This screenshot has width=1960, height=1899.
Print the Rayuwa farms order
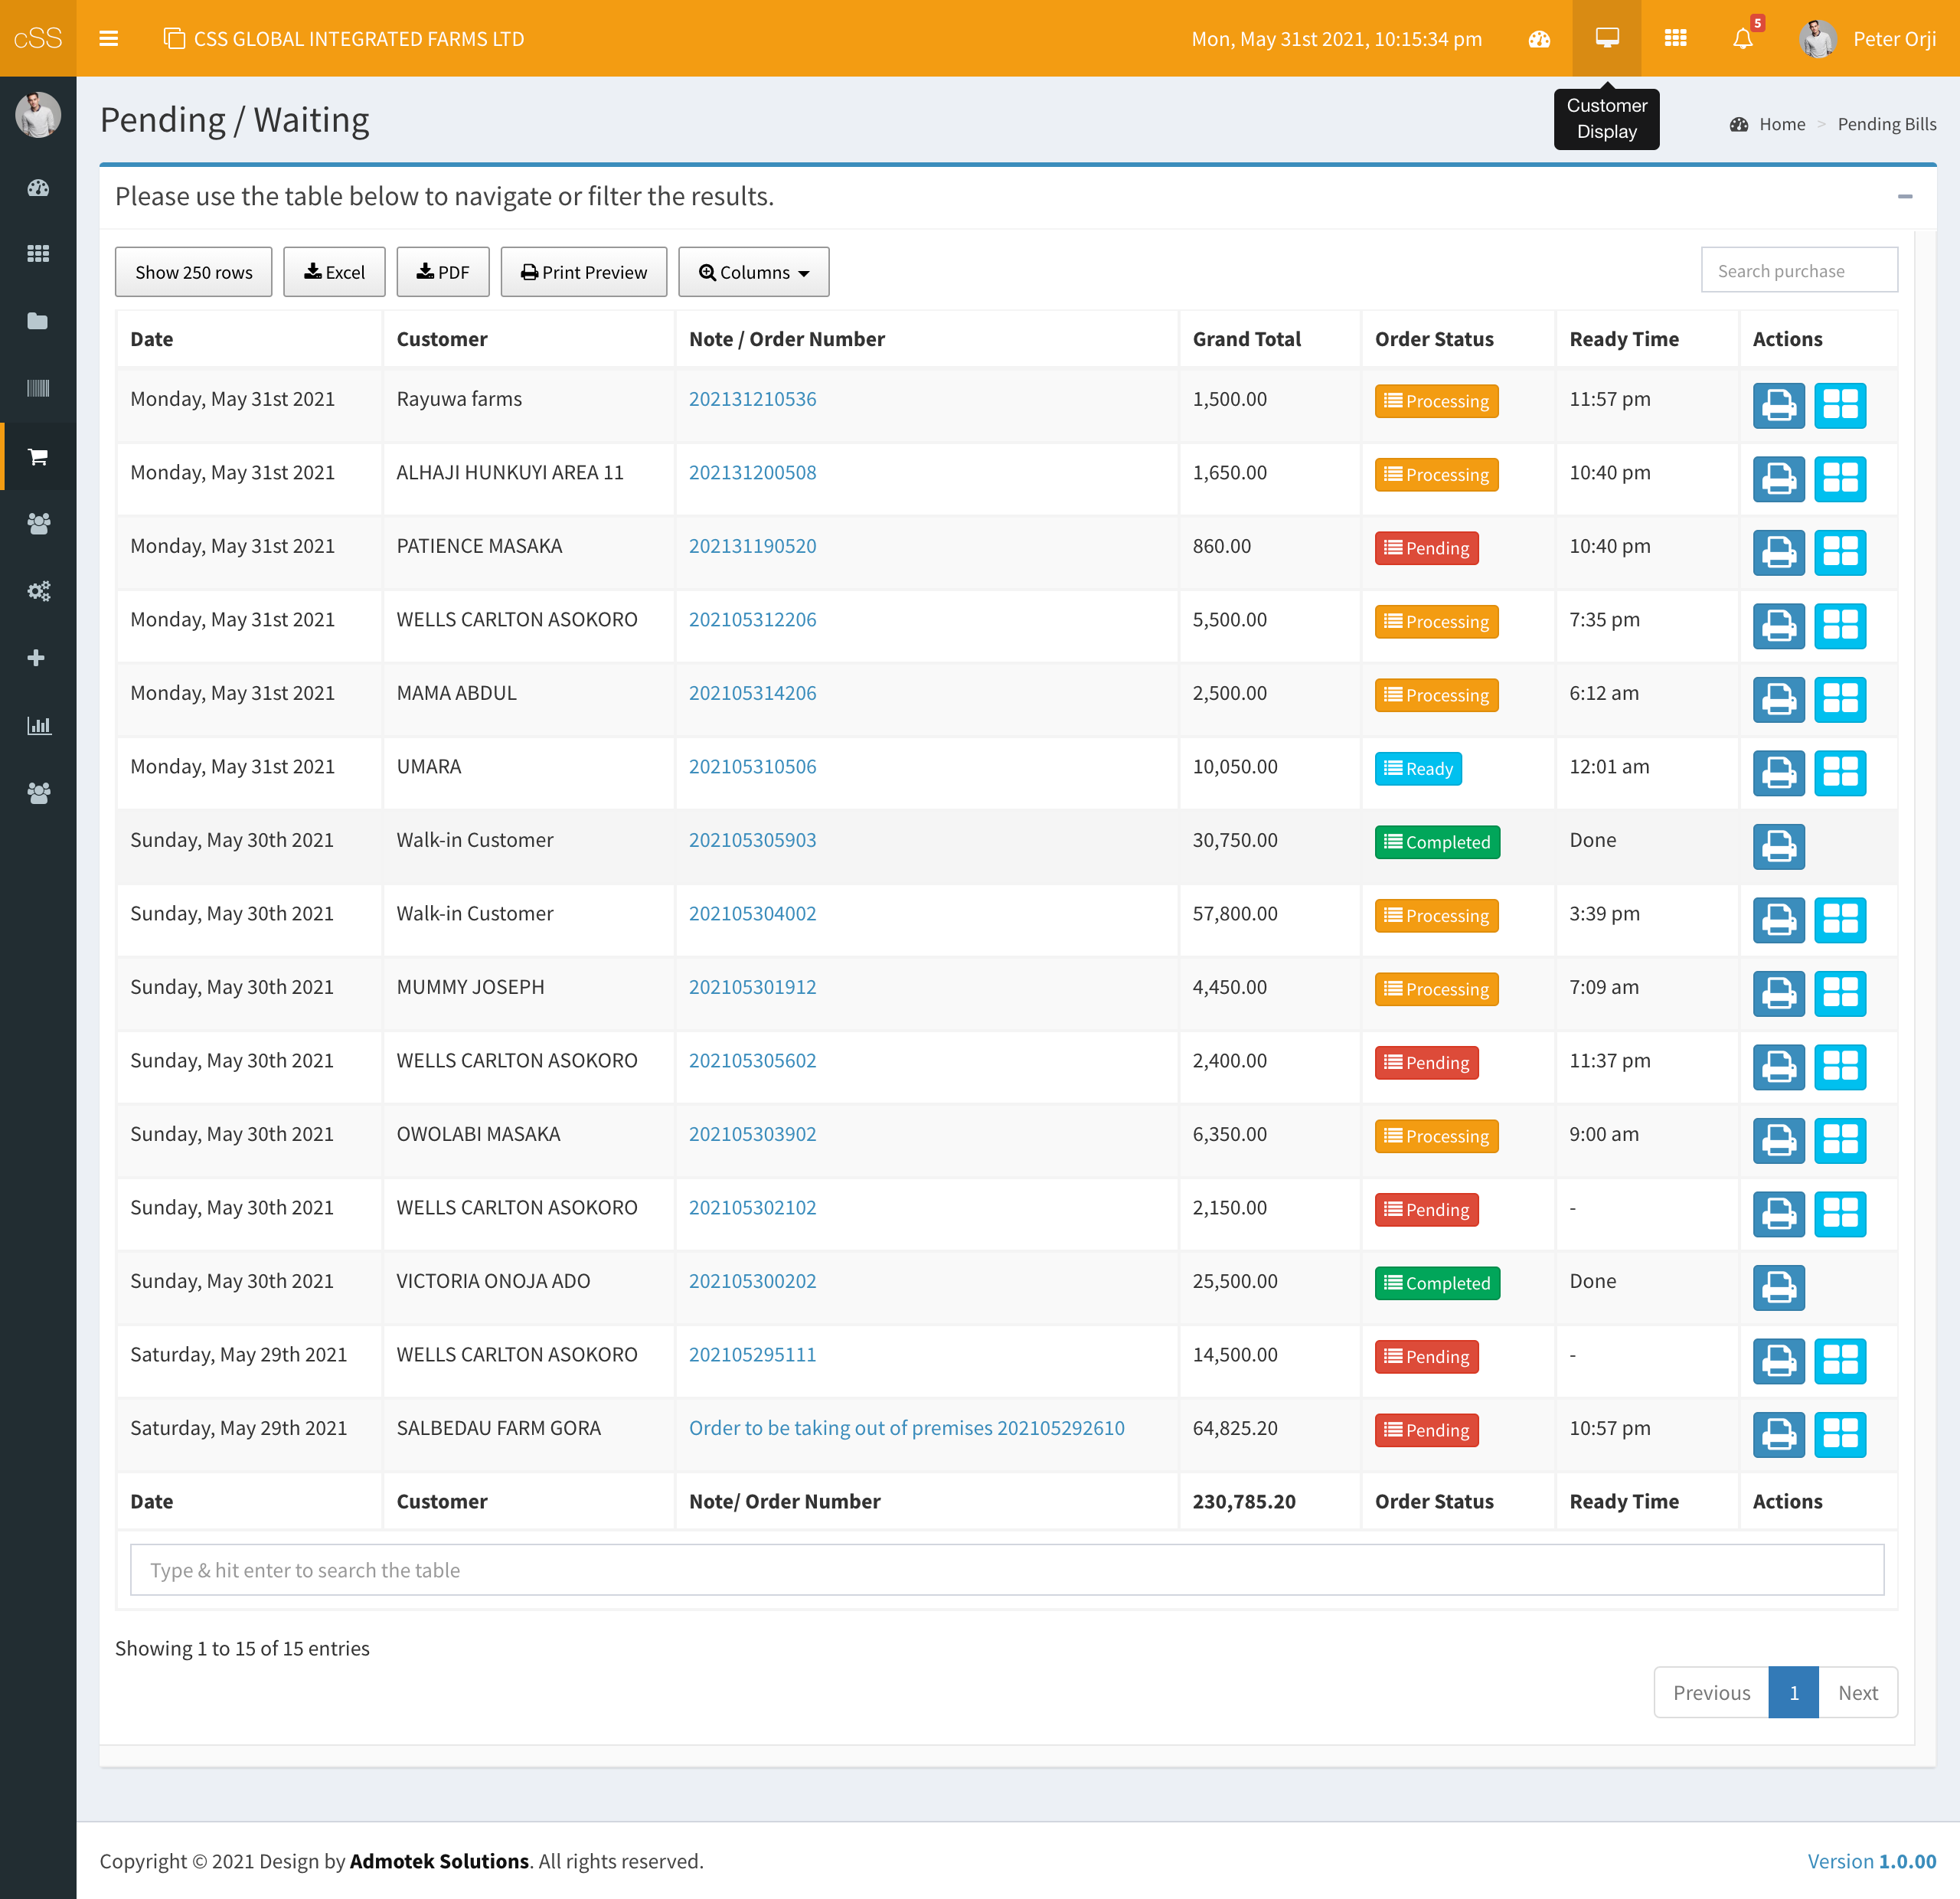pyautogui.click(x=1778, y=405)
